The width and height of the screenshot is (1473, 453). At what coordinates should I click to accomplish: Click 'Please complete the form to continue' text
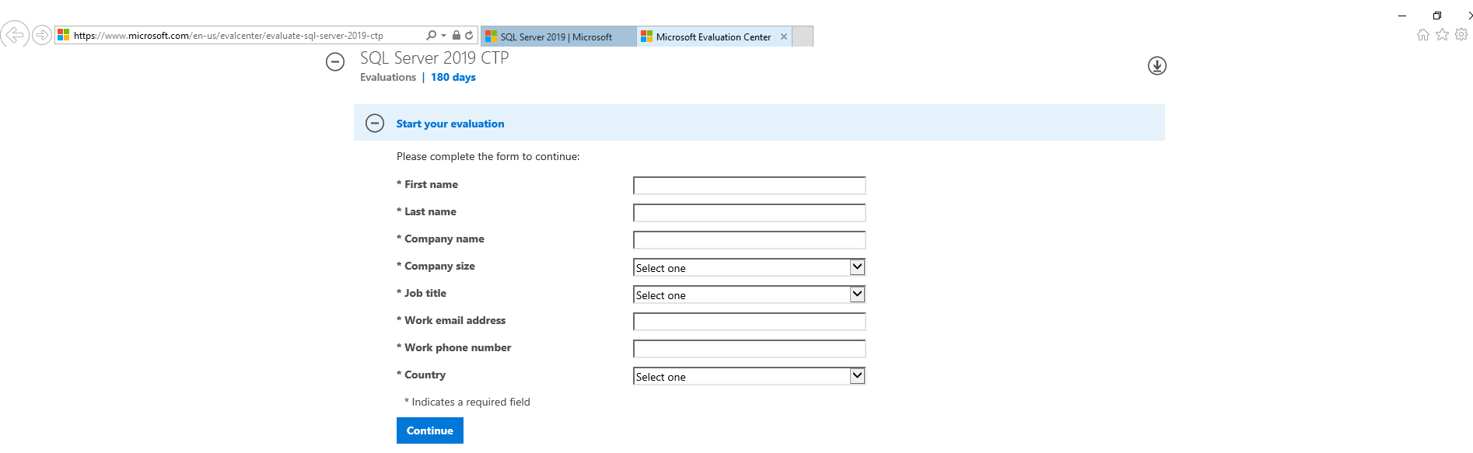(x=488, y=156)
